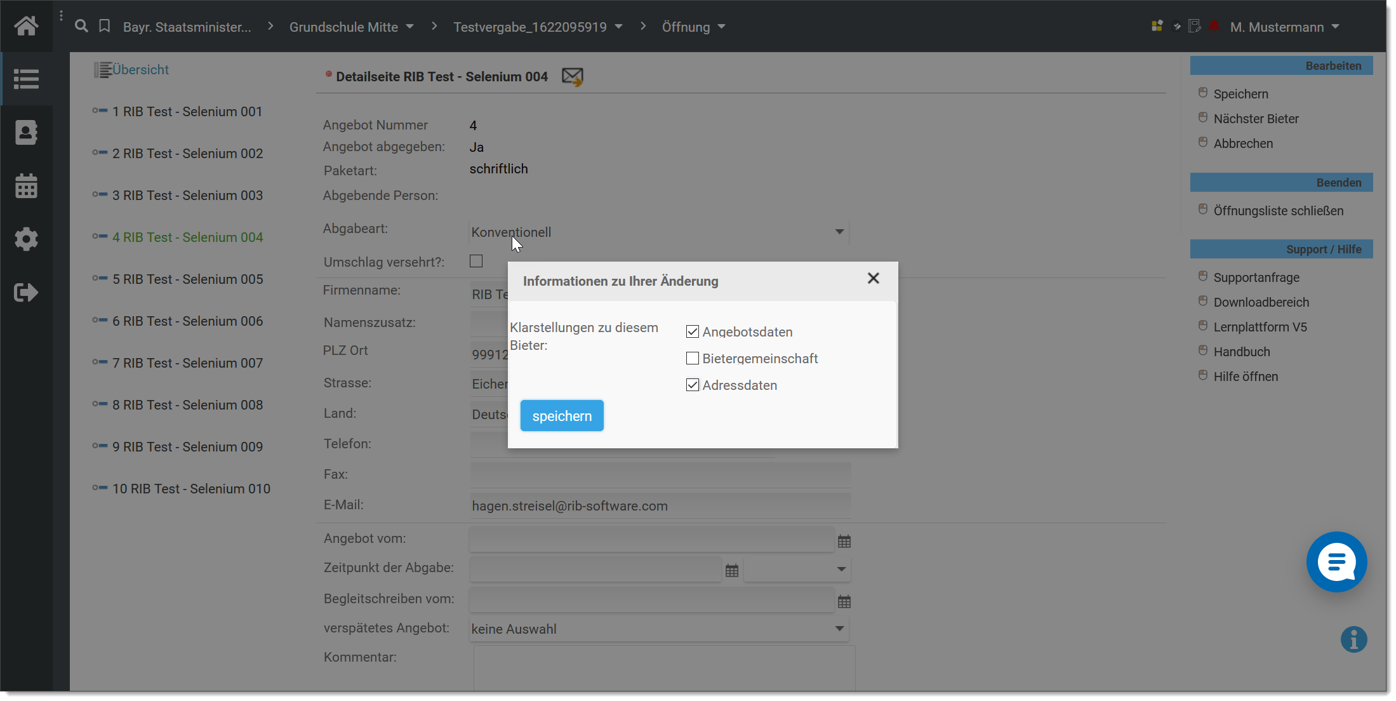
Task: Select 3 RIB Test - Selenium 003
Action: click(x=187, y=195)
